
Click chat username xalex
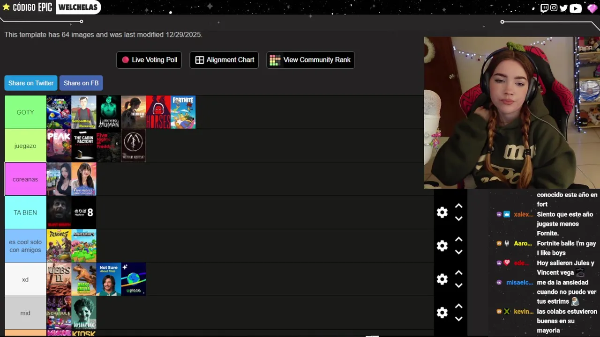(x=523, y=214)
